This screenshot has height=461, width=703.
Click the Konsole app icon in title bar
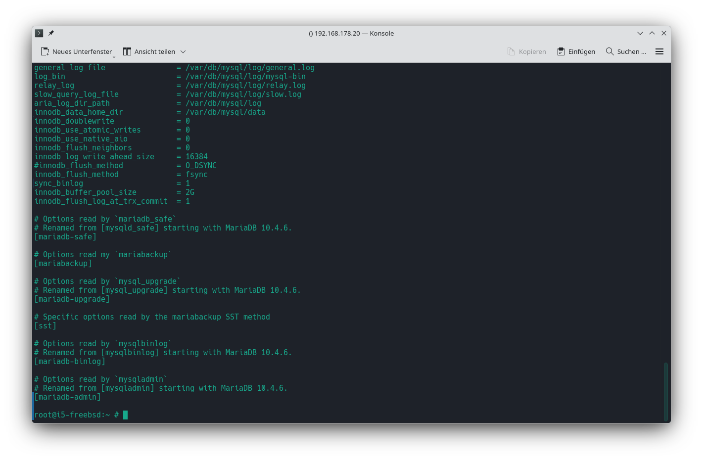39,33
